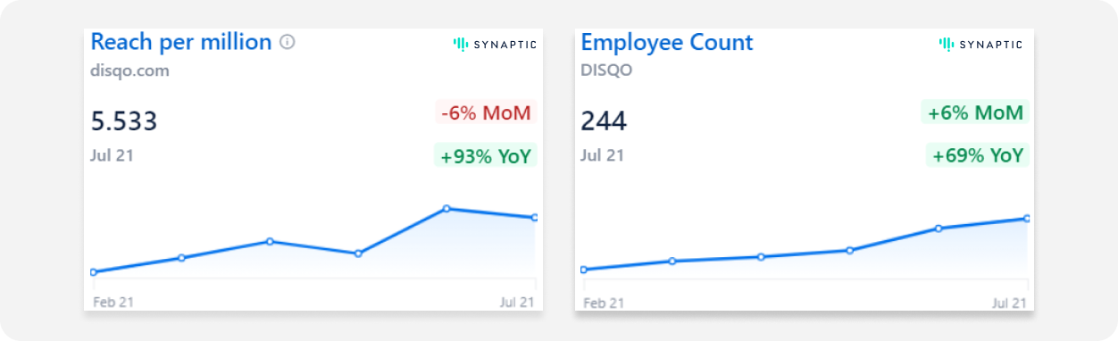Click the info icon beside Reach per million
Screen dimensions: 1118x341
(x=287, y=42)
